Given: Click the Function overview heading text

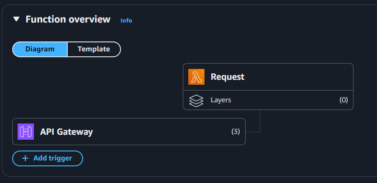Looking at the screenshot, I should click(x=68, y=19).
